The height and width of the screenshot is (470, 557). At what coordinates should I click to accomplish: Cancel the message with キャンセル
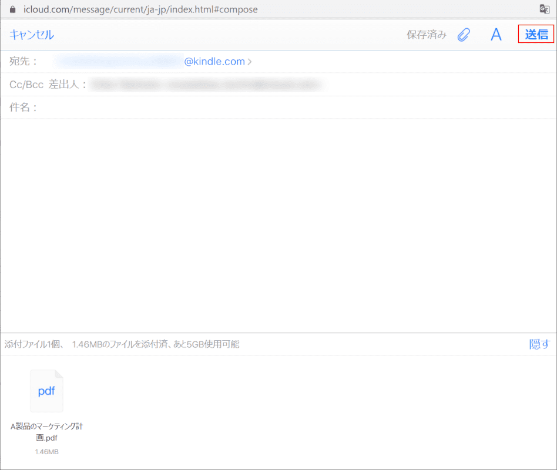32,35
